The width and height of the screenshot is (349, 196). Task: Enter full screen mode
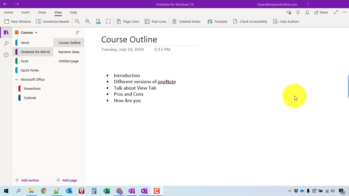pyautogui.click(x=336, y=12)
